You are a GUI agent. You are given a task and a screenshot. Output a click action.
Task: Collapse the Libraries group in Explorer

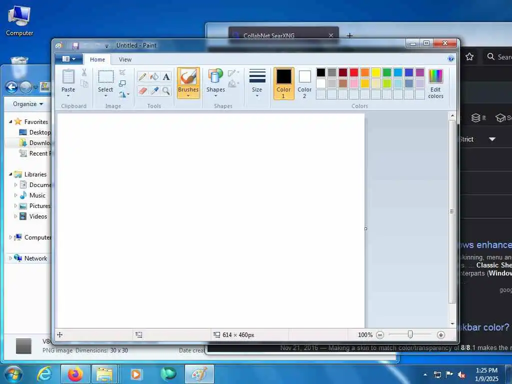click(10, 174)
